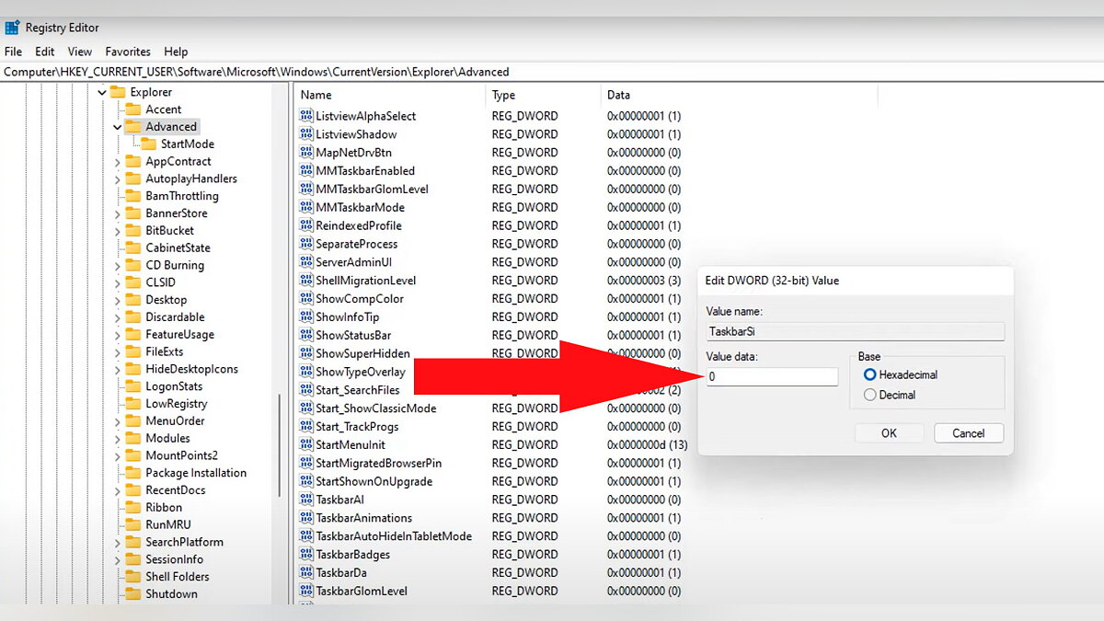The image size is (1104, 621).
Task: Cancel the Edit DWORD dialog
Action: 969,433
